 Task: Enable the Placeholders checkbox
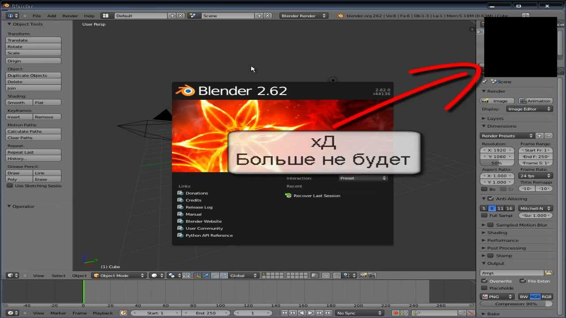484,288
